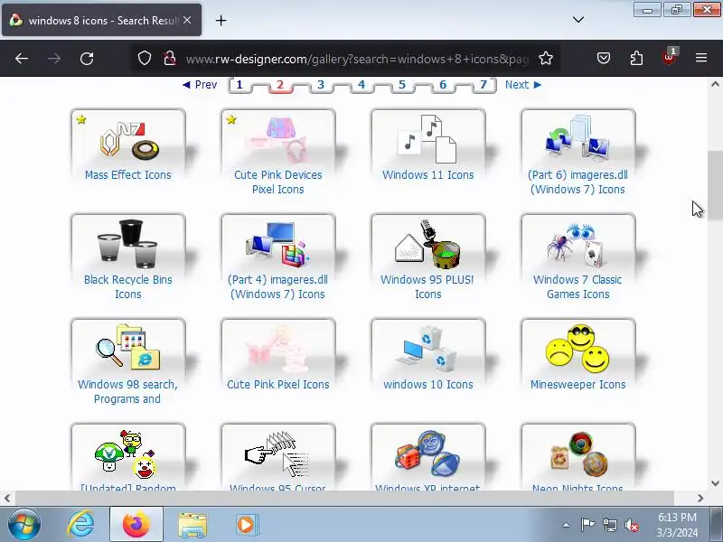This screenshot has height=542, width=723.
Task: Open Minesweeper Icons smiley thumbnail
Action: pos(578,349)
